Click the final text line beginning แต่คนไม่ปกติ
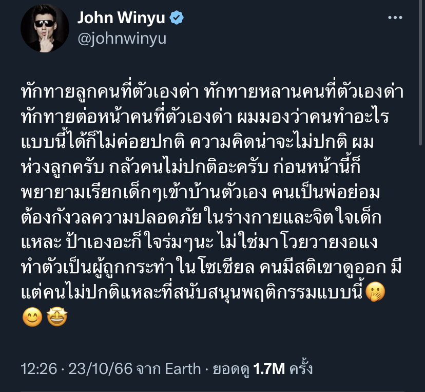Screen dimensions: 425x392 (192, 292)
